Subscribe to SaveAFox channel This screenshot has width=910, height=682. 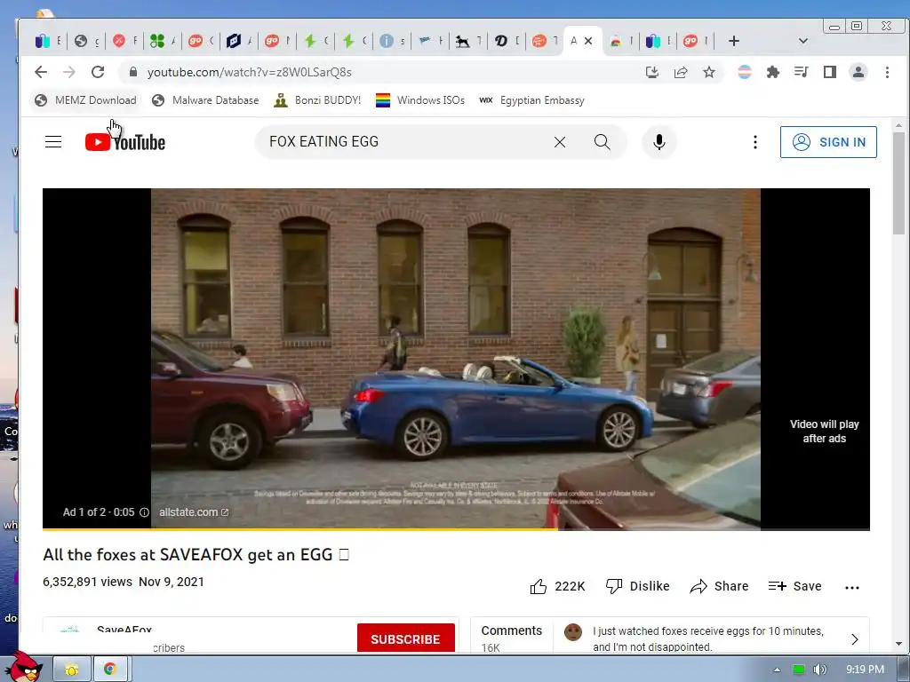(405, 638)
